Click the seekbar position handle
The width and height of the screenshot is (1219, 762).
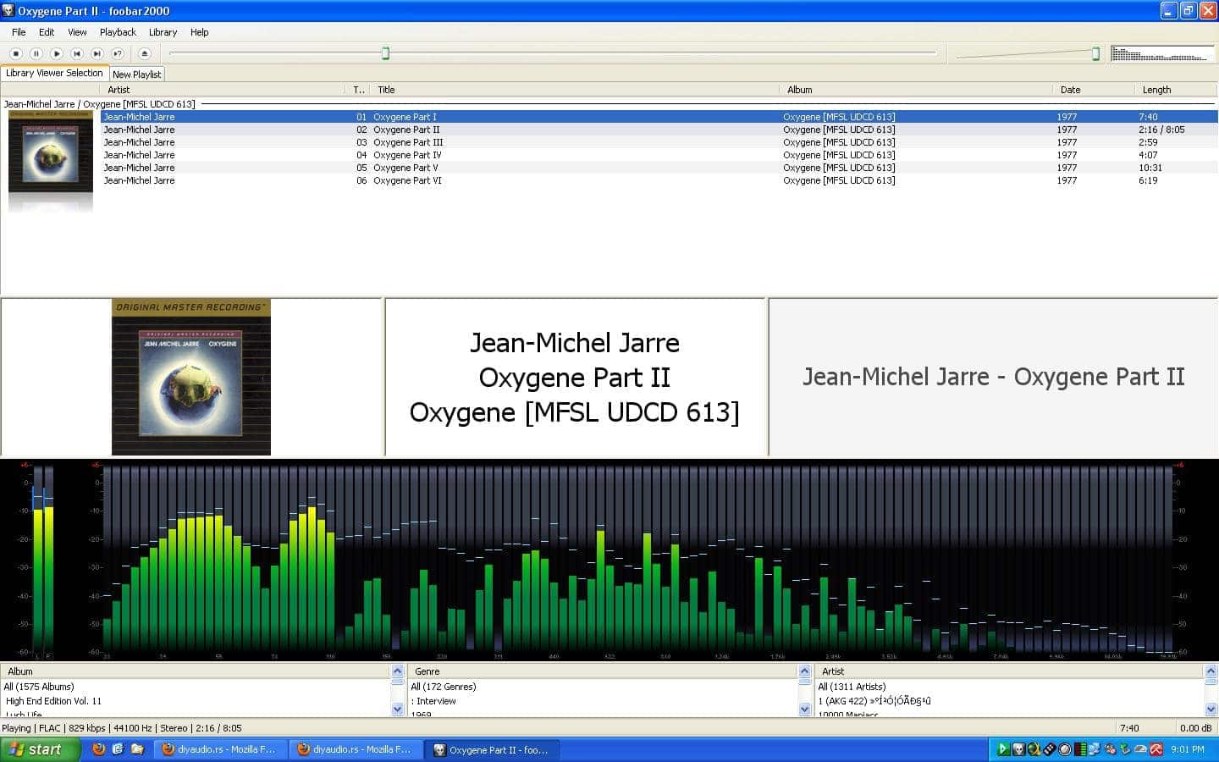[386, 53]
